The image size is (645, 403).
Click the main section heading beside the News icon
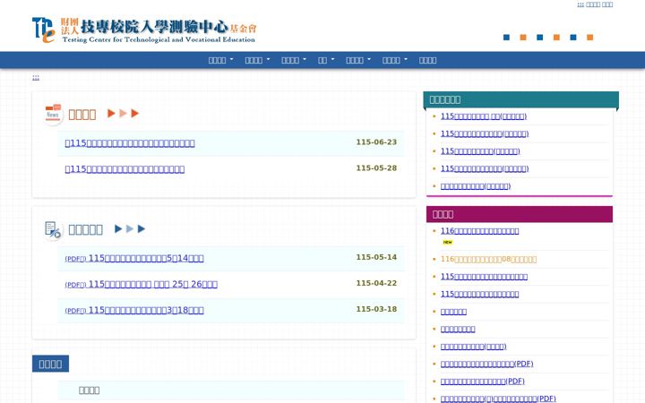tap(82, 115)
